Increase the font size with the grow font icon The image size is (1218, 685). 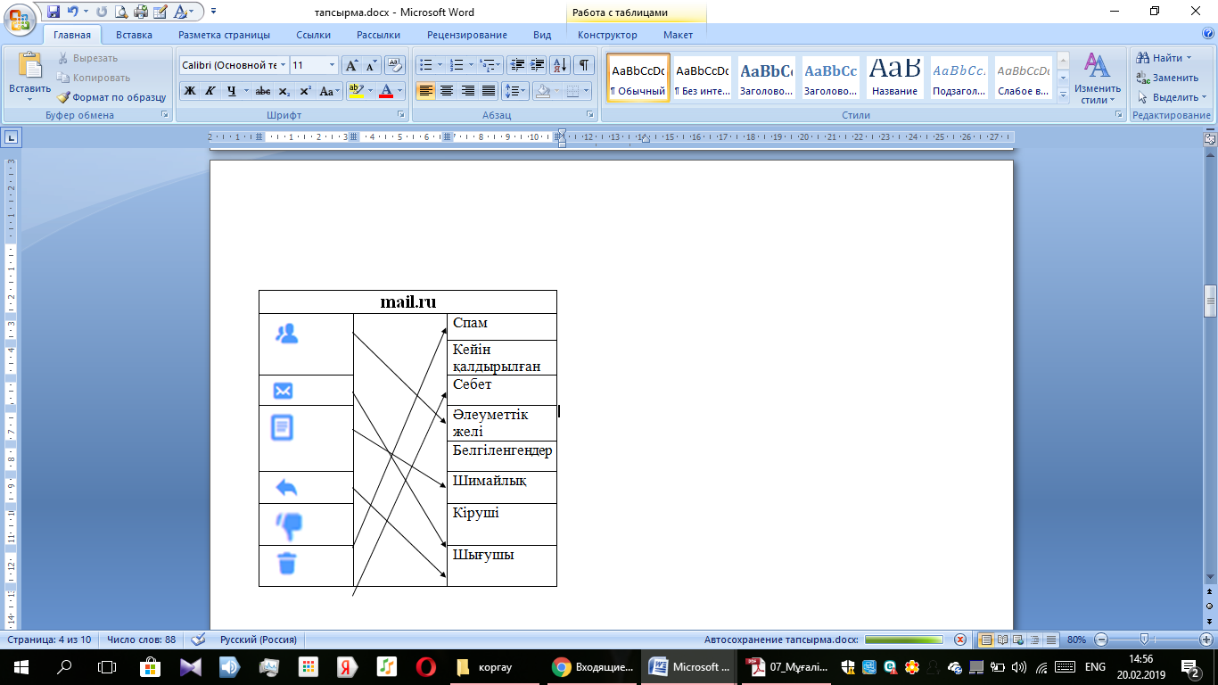(x=351, y=65)
